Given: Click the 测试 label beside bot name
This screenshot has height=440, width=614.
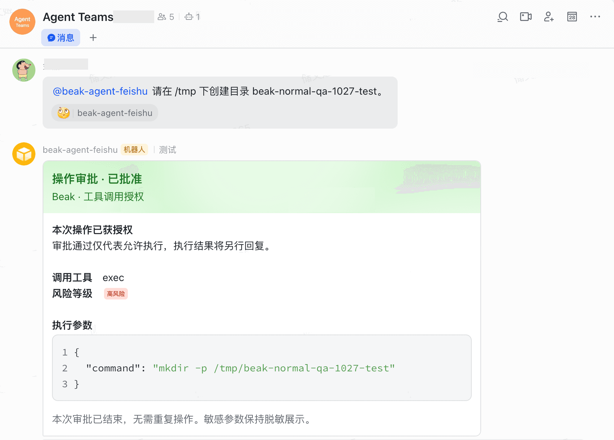Looking at the screenshot, I should point(168,150).
